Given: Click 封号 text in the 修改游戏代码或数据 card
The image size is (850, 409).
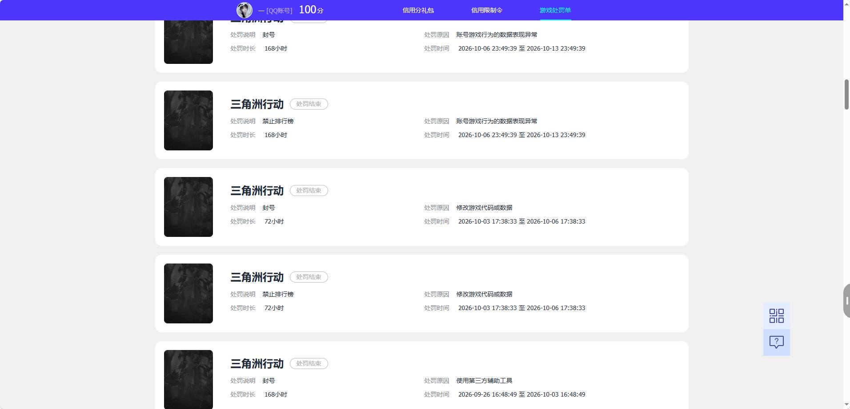Looking at the screenshot, I should pos(269,208).
